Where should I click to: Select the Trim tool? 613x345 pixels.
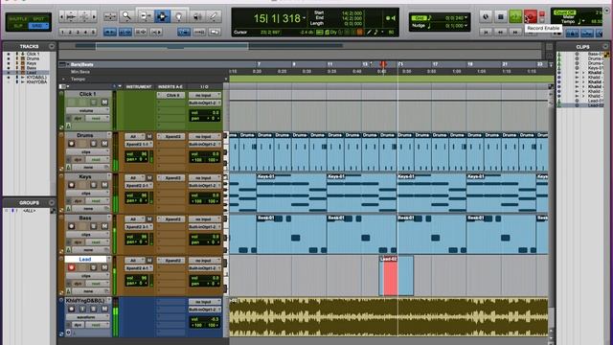coord(146,16)
